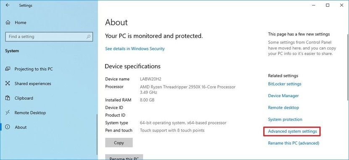The height and width of the screenshot is (160, 349).
Task: Click the Shared experiences icon
Action: pos(8,83)
